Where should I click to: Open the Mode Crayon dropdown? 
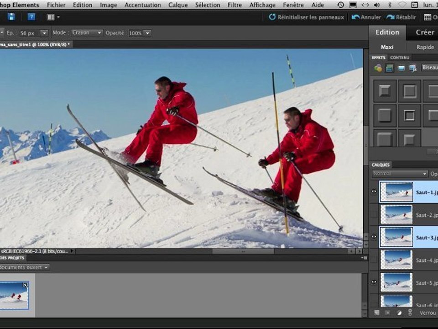[87, 33]
